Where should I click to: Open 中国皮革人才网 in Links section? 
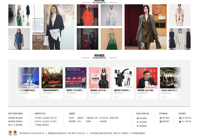coord(92,118)
